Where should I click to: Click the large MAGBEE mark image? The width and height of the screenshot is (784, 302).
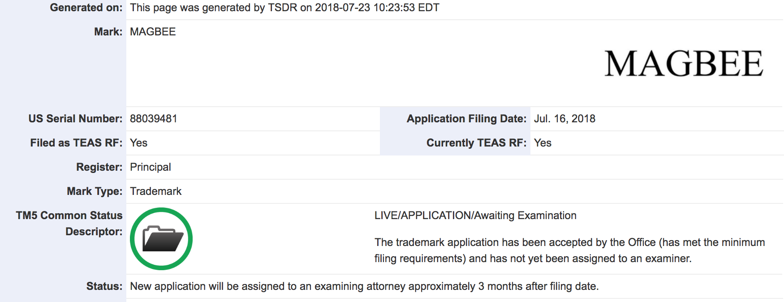click(x=683, y=64)
